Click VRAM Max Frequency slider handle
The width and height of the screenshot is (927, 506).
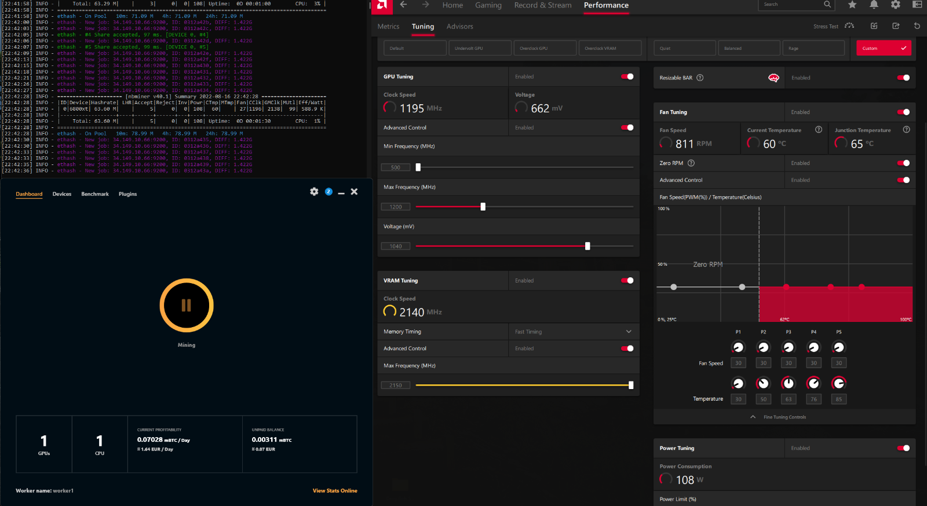pyautogui.click(x=631, y=385)
